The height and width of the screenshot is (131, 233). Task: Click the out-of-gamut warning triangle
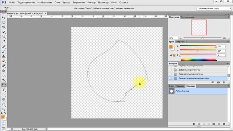click(x=171, y=55)
